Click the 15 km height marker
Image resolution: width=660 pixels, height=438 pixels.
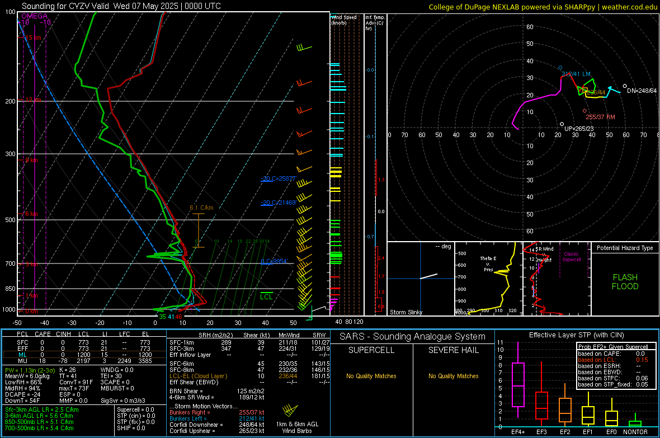(x=33, y=37)
